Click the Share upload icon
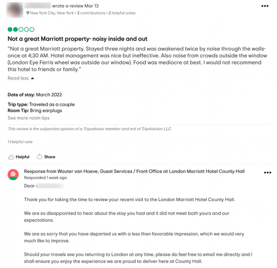Image resolution: width=277 pixels, height=268 pixels. click(39, 156)
